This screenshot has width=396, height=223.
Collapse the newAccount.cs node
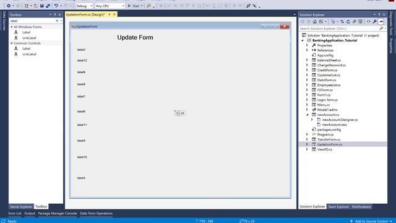click(307, 115)
